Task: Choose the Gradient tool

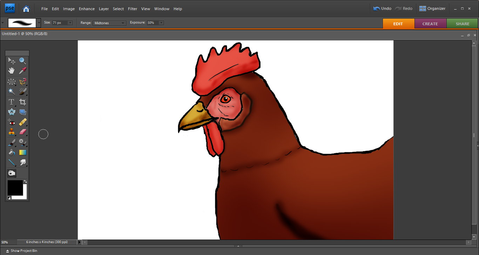Action: [x=23, y=153]
